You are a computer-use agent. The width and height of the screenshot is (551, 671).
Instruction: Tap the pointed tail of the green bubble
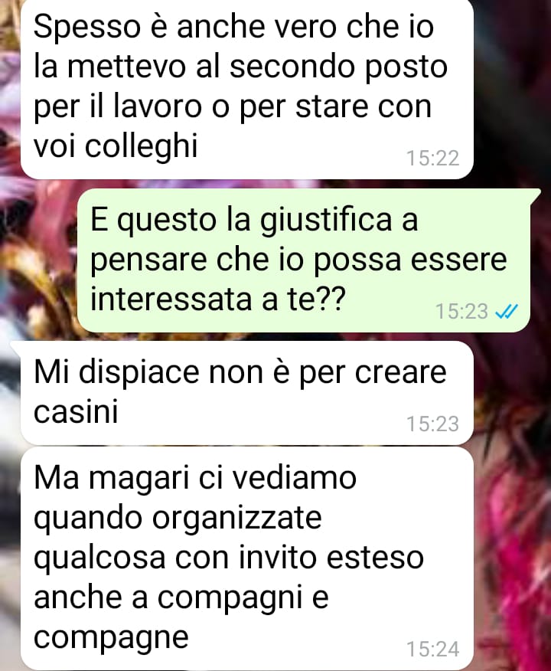535,195
